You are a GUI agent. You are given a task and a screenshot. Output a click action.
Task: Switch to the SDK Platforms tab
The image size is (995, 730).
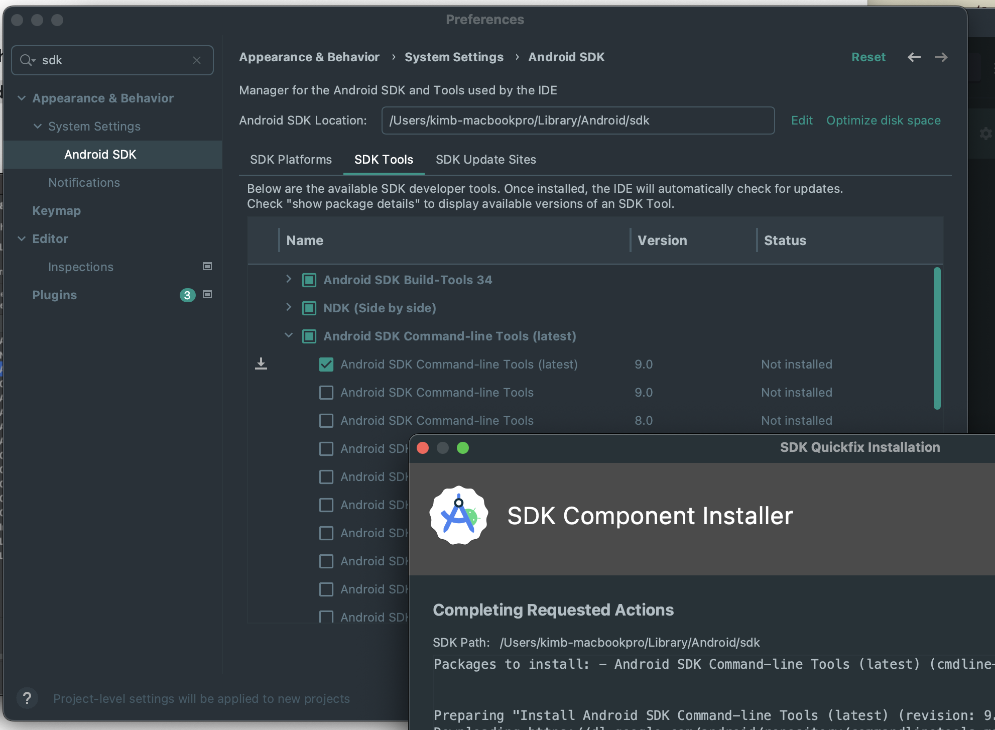coord(291,160)
